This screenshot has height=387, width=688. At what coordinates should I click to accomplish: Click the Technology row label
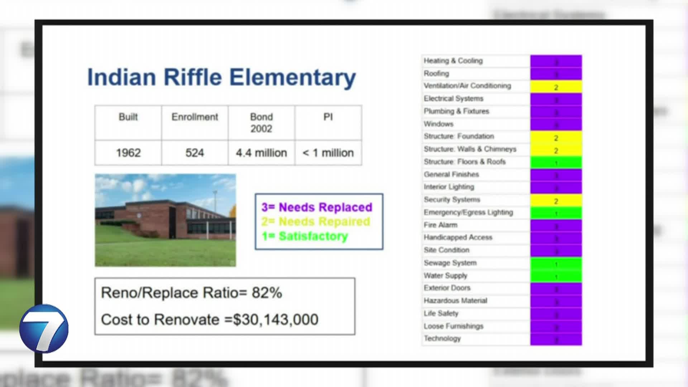point(442,338)
